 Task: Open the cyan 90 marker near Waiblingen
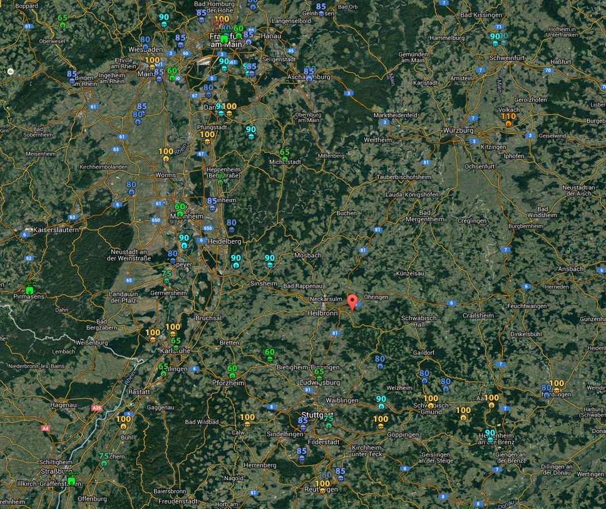tap(381, 402)
